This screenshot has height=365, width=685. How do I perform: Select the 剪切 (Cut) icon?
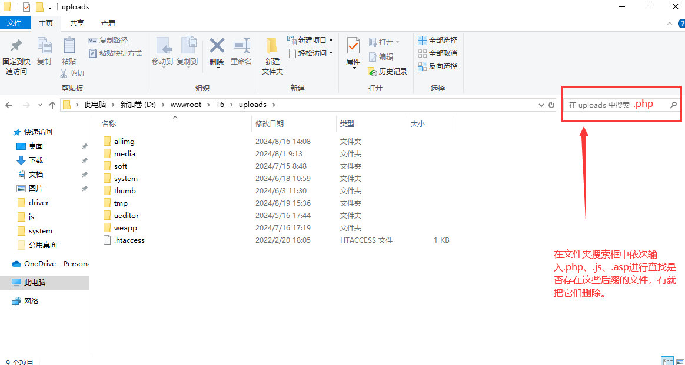point(72,73)
